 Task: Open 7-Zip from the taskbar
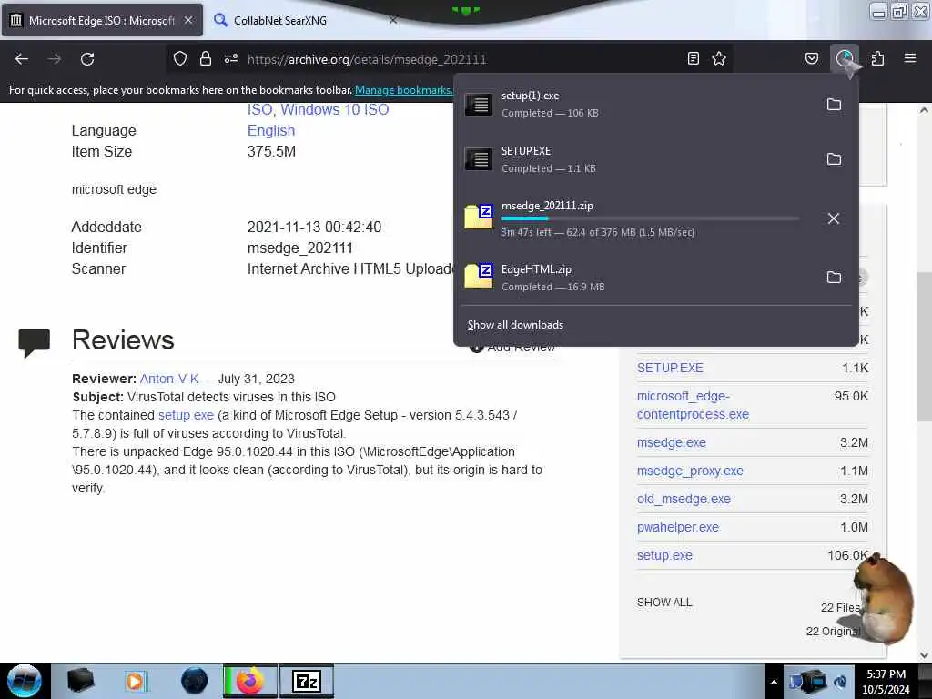click(x=307, y=681)
